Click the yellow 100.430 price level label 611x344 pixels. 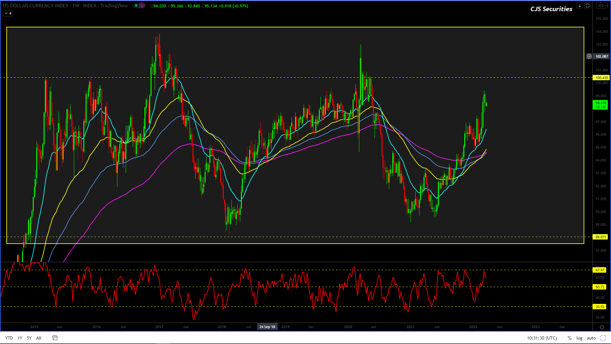(601, 78)
